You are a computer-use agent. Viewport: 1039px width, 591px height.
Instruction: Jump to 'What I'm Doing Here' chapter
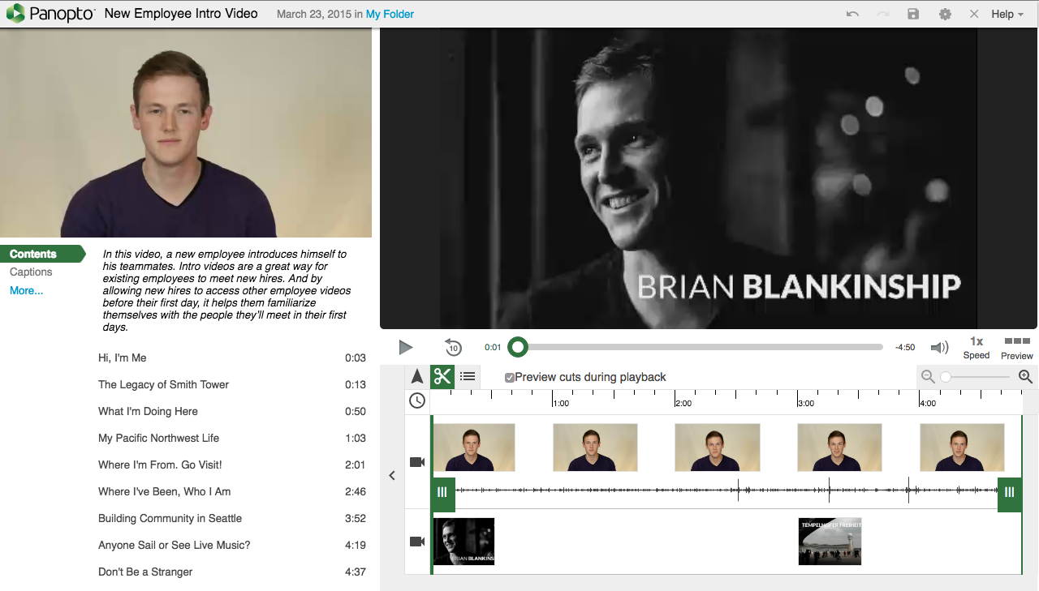[232, 411]
